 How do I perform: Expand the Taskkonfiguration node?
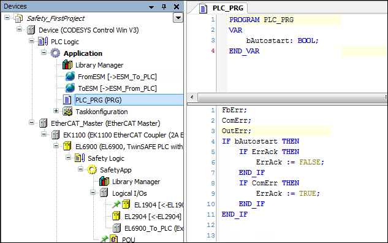point(56,110)
